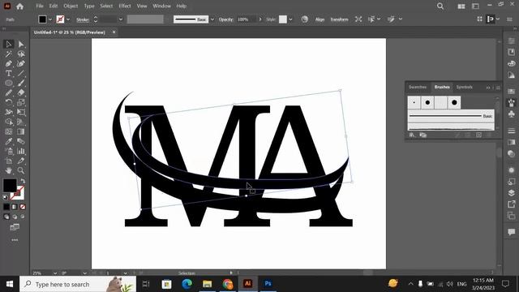Set paint mode to None

point(23,207)
